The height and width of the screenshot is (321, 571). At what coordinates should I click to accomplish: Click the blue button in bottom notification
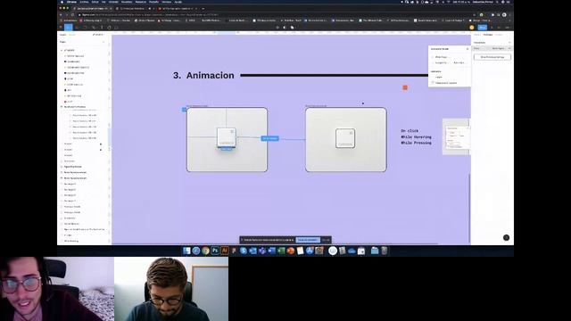(308, 240)
